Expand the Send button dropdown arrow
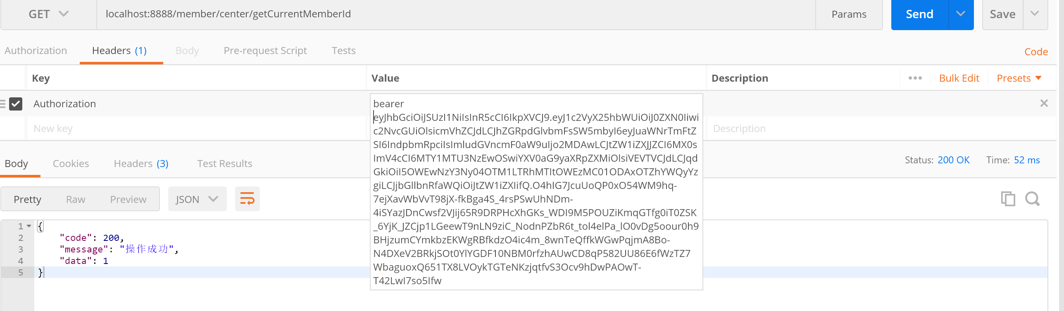Screen dimensions: 1064x311 [961, 14]
